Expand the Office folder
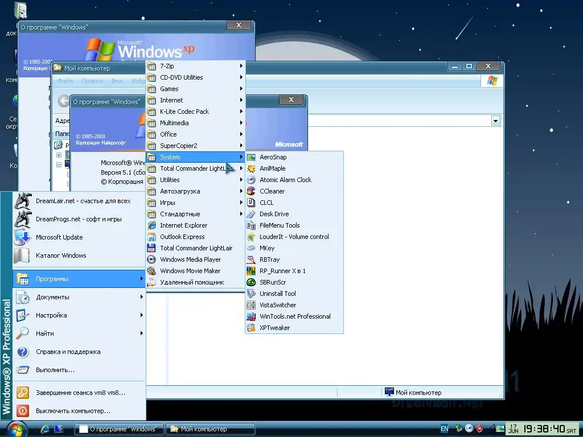Viewport: 583px width, 437px height. pyautogui.click(x=196, y=134)
